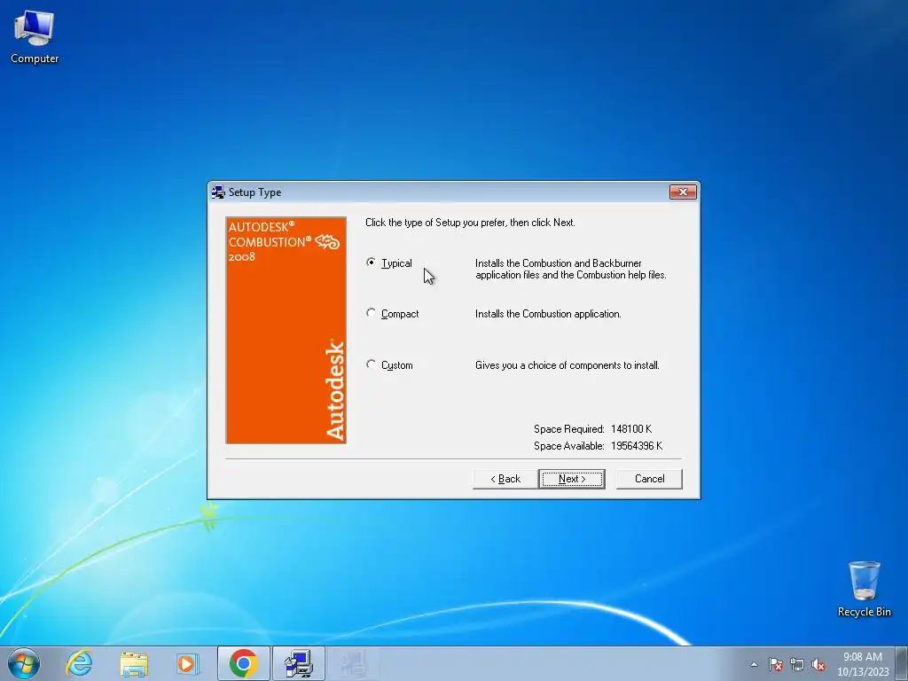Open Windows Explorer from the taskbar
Screen dimensions: 908x681
[134, 663]
